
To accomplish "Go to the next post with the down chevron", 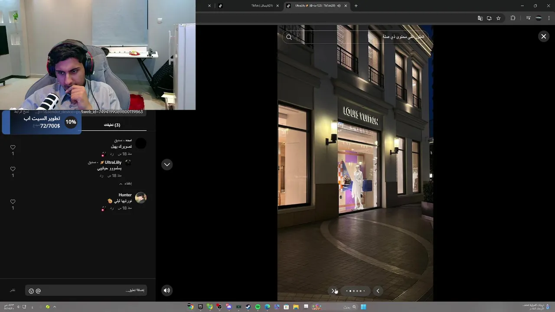I will [167, 165].
